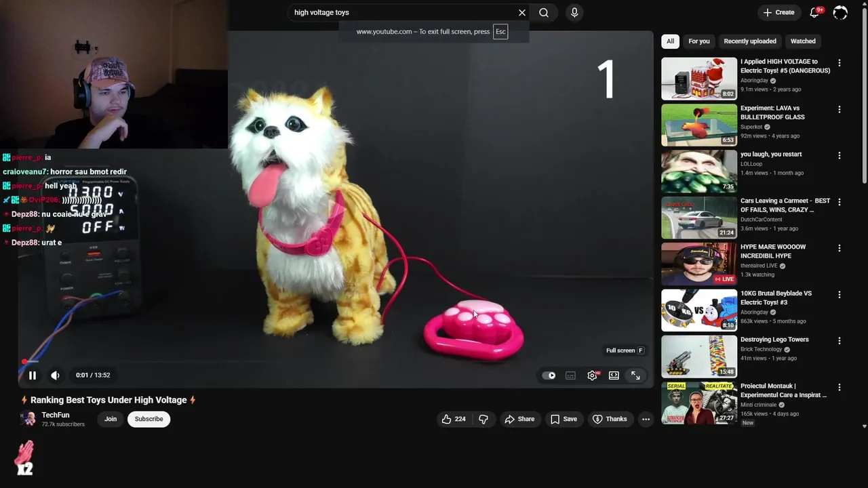Search with your voice microphone
The image size is (868, 488).
click(574, 12)
